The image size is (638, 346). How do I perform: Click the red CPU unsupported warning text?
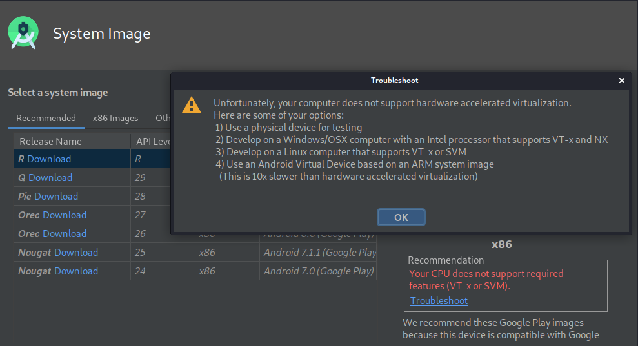(x=486, y=280)
